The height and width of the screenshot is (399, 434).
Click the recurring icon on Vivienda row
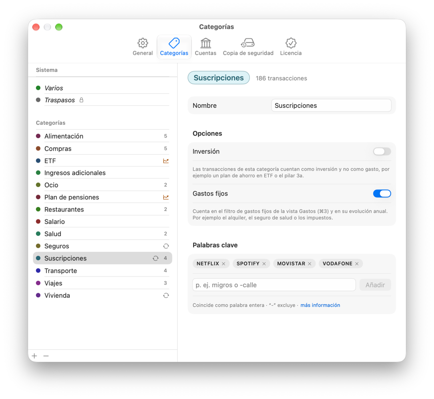(166, 295)
